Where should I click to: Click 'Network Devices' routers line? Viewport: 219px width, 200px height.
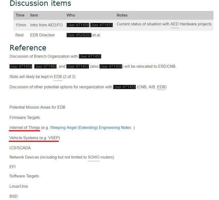click(62, 157)
